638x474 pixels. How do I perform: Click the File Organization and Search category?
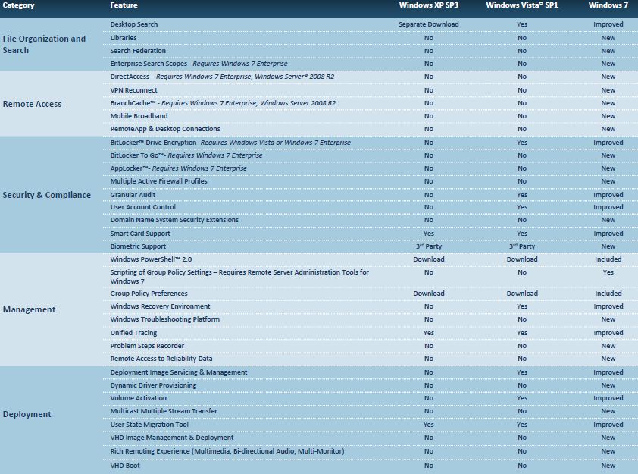(x=44, y=45)
